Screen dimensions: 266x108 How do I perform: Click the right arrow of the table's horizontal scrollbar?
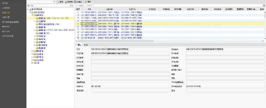coord(263,41)
